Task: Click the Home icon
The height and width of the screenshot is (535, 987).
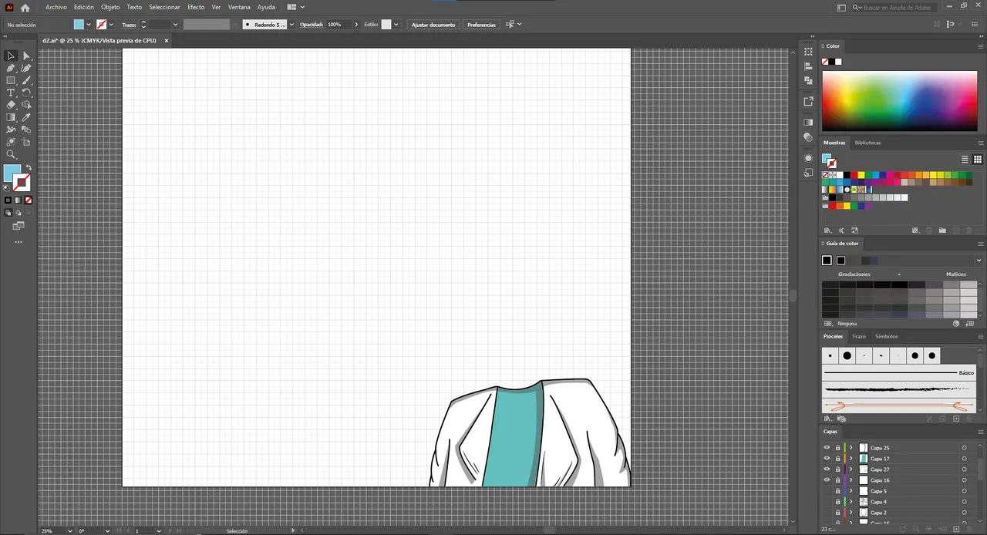Action: pos(25,7)
